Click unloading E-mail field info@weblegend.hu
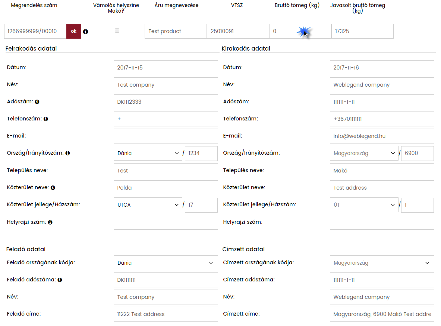This screenshot has height=326, width=441. (382, 136)
